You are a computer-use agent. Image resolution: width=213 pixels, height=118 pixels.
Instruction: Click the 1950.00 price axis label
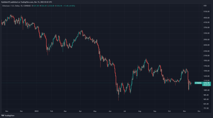(206, 61)
